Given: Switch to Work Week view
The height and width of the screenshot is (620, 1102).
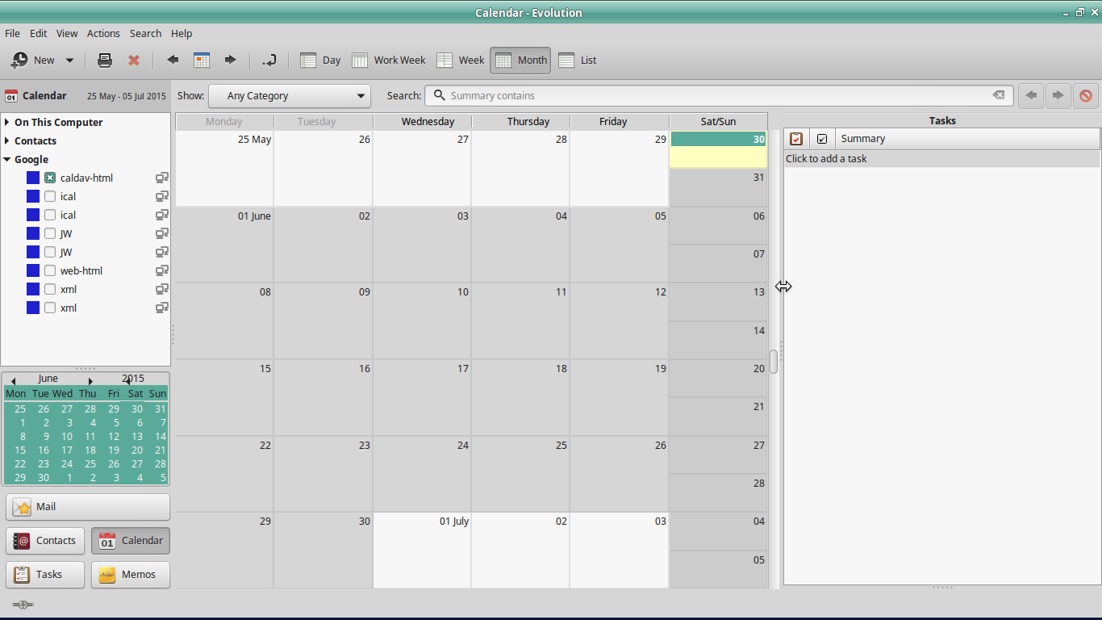Looking at the screenshot, I should 389,60.
